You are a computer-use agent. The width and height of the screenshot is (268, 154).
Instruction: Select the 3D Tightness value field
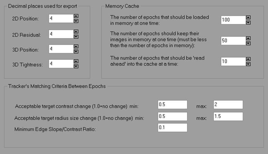pyautogui.click(x=61, y=64)
